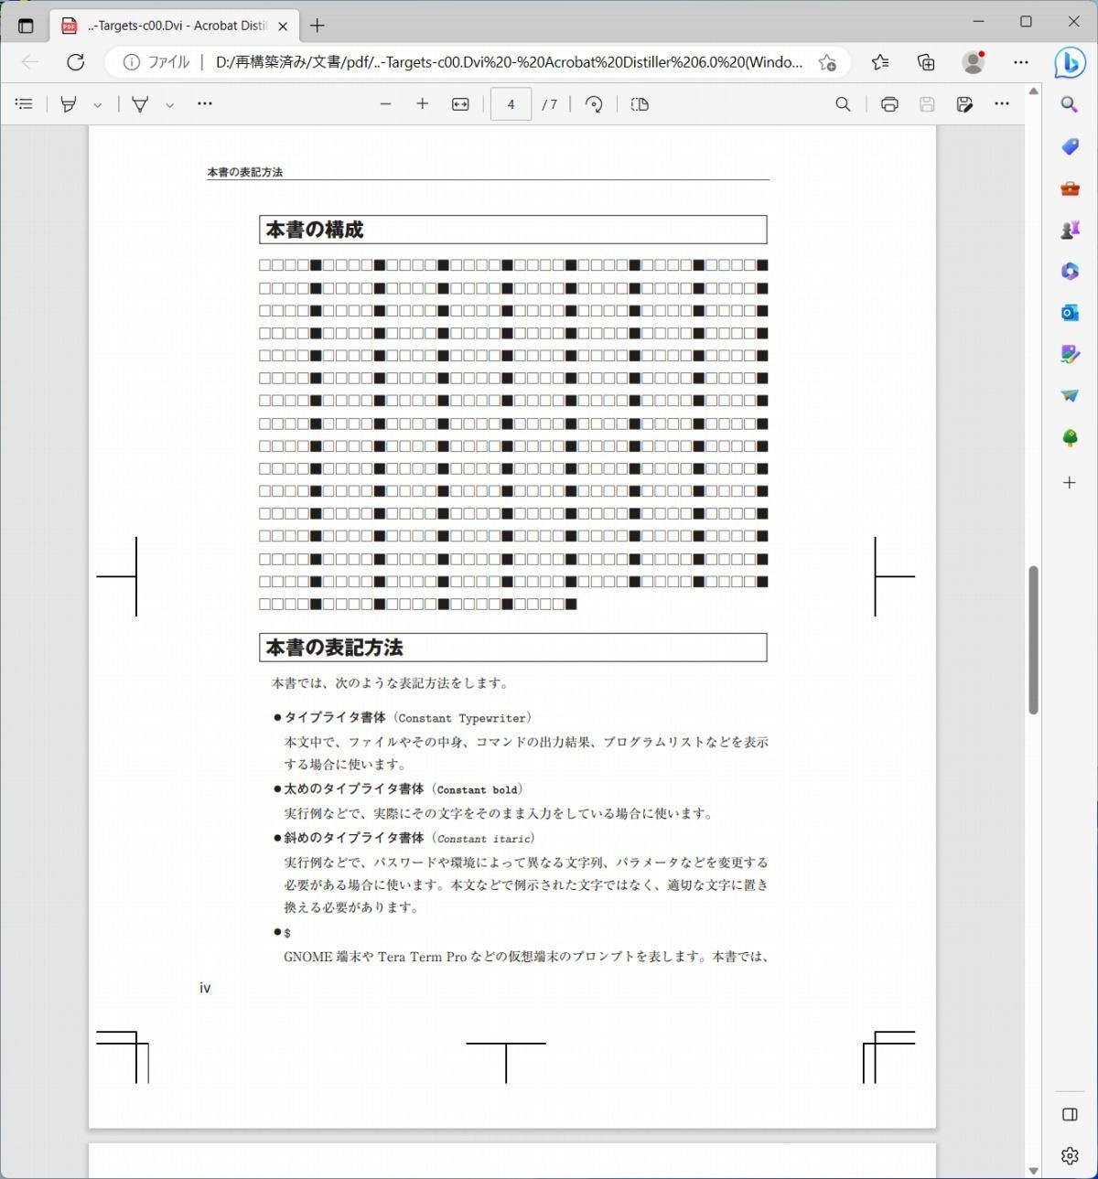Open sidebar Shopping tag icon

[x=1070, y=146]
